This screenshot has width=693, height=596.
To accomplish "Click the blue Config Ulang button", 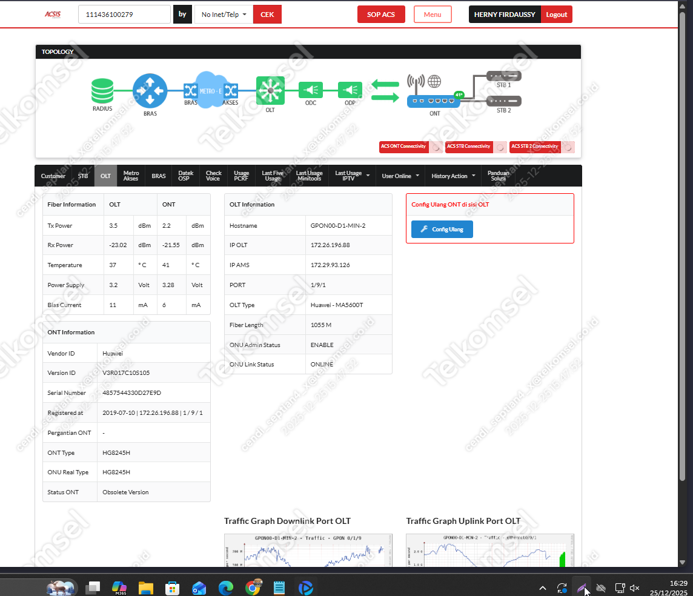I will [442, 230].
